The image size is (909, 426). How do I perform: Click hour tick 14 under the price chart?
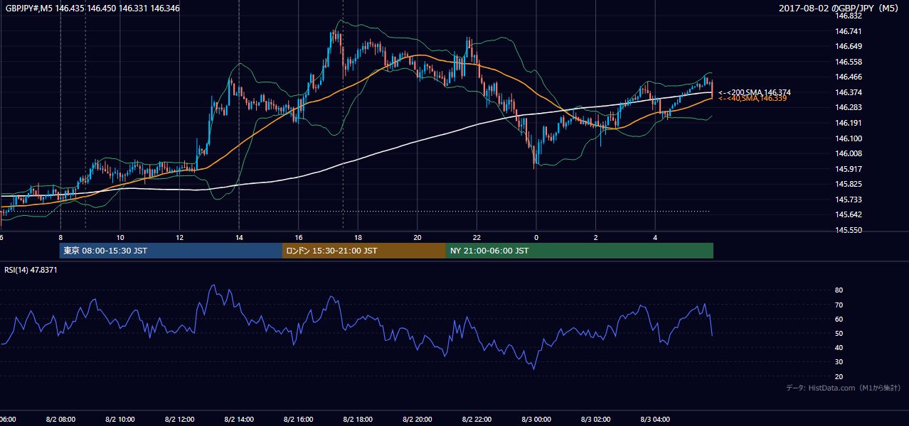click(x=239, y=237)
